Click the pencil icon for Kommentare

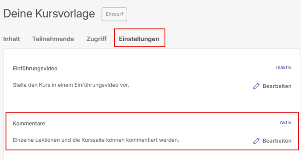coord(256,141)
